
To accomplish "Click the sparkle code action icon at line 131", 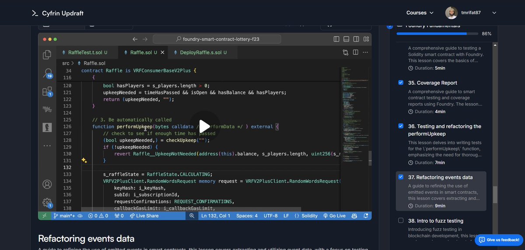I will pyautogui.click(x=84, y=161).
